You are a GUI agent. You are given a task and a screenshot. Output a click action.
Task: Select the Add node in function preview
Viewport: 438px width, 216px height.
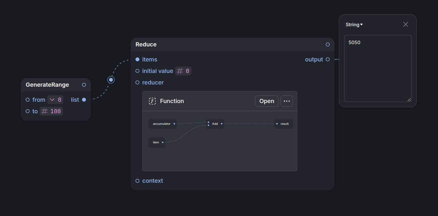tap(215, 124)
